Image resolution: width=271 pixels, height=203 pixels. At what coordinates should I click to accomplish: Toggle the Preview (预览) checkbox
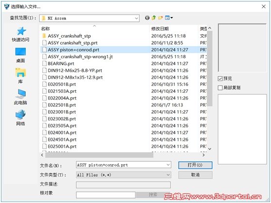pos(220,79)
